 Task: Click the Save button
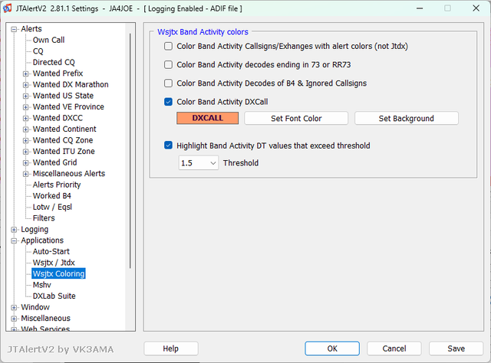[x=456, y=348]
